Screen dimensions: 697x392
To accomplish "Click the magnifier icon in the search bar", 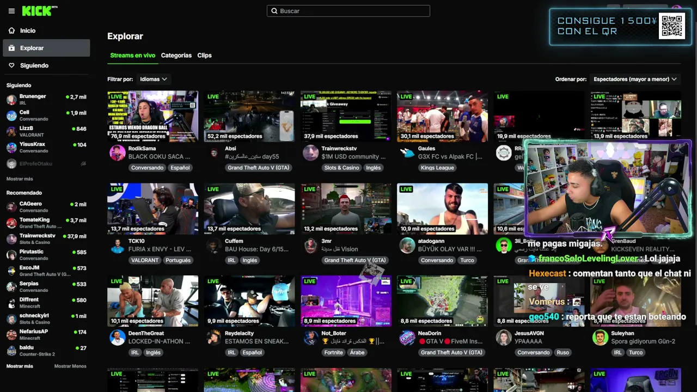I will pyautogui.click(x=274, y=11).
